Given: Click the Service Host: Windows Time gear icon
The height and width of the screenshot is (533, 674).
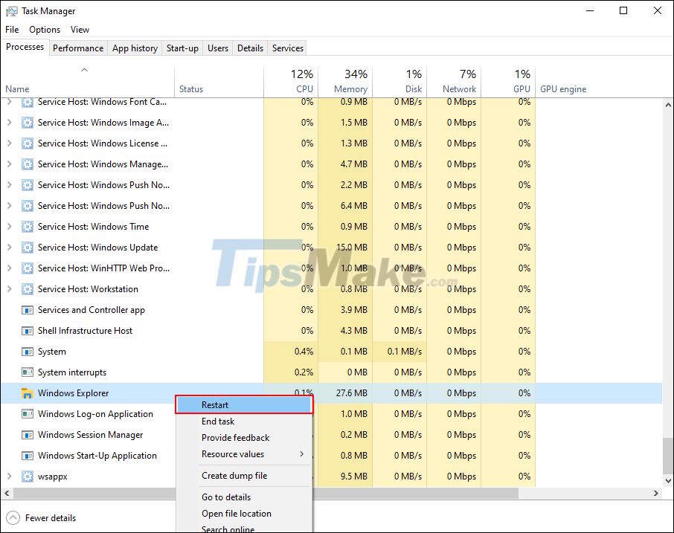Looking at the screenshot, I should (x=27, y=226).
